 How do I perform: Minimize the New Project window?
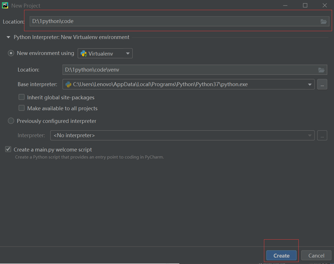tap(285, 5)
